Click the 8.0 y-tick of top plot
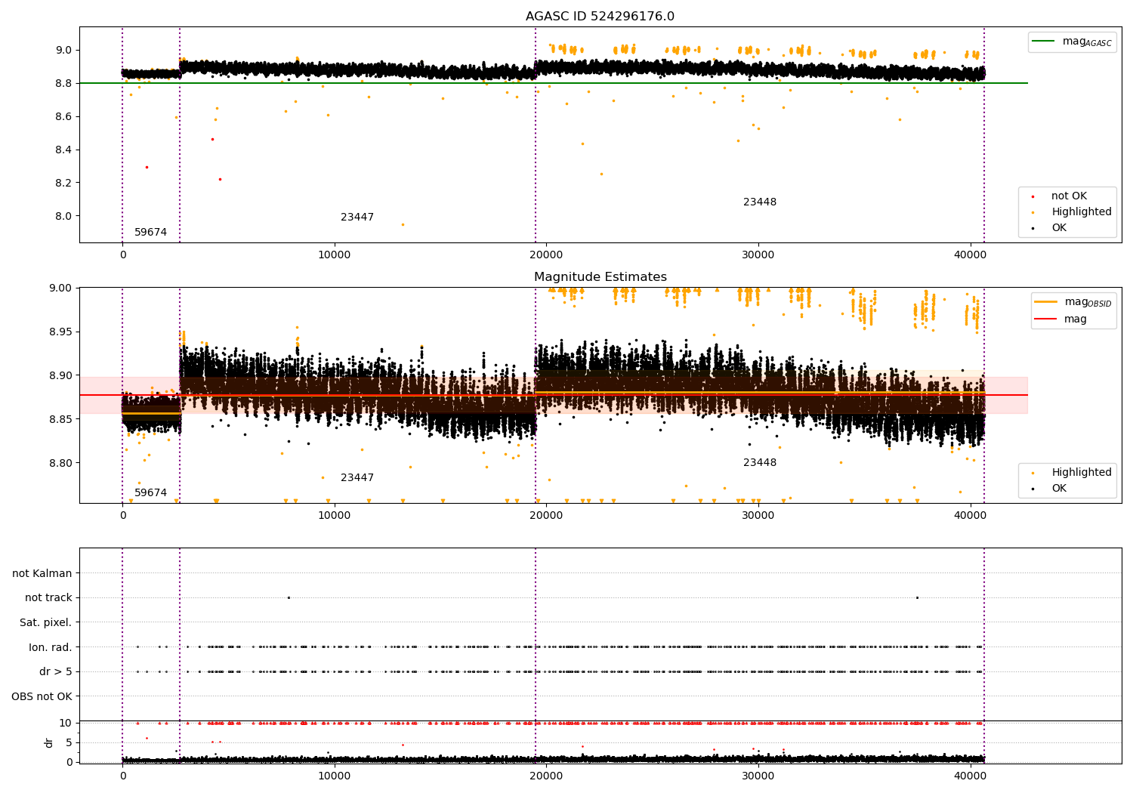The width and height of the screenshot is (1133, 793). click(63, 216)
